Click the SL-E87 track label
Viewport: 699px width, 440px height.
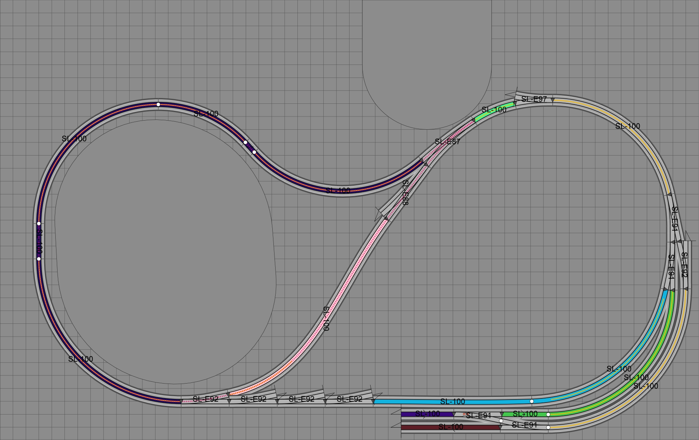point(447,142)
